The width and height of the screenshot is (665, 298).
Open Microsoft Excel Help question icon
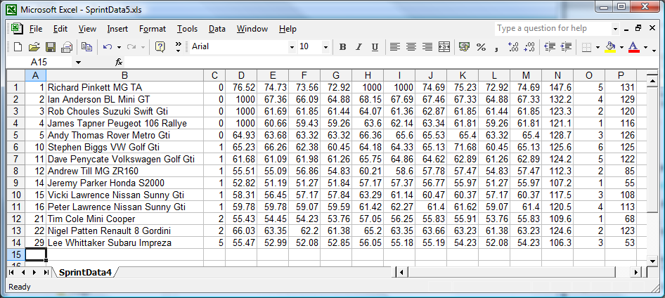tap(160, 46)
